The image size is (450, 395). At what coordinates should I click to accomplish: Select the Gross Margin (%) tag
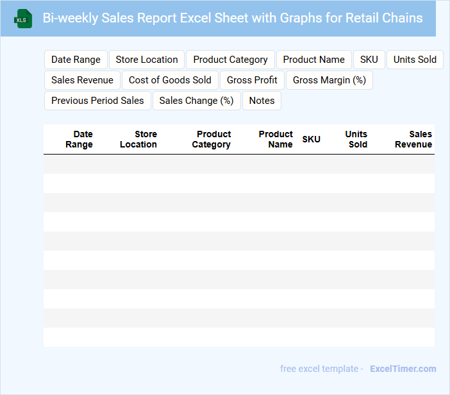click(x=329, y=80)
